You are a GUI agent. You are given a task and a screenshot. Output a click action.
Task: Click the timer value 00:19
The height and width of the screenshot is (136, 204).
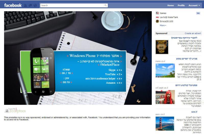66,82
